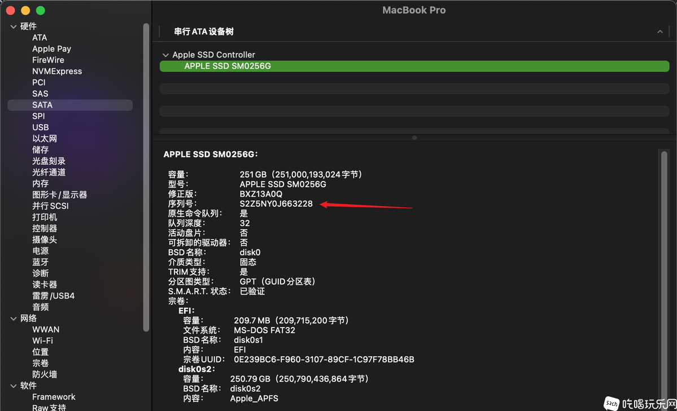The image size is (677, 411).
Task: Select 诊断 diagnostics entry
Action: 40,273
